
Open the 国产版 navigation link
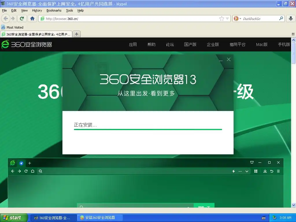point(190,44)
